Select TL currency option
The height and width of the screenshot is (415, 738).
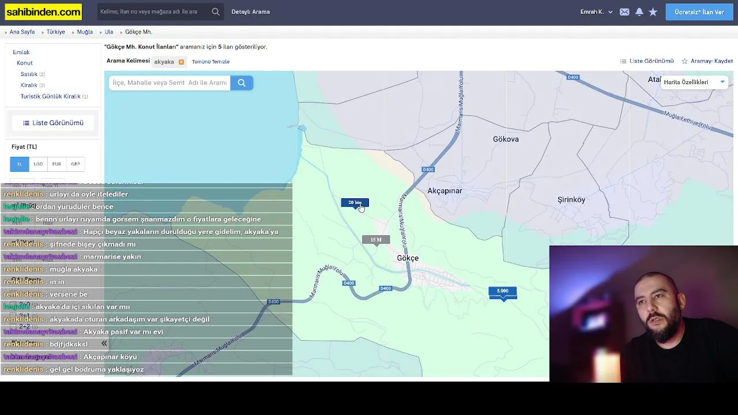pyautogui.click(x=20, y=164)
